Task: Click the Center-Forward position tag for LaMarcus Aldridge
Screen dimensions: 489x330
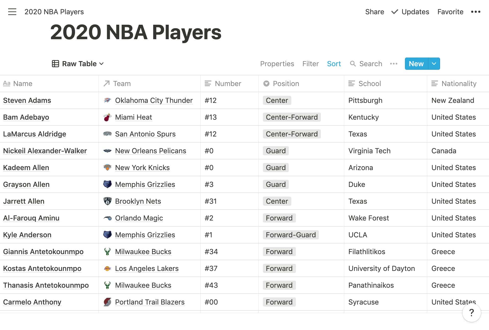Action: click(291, 134)
